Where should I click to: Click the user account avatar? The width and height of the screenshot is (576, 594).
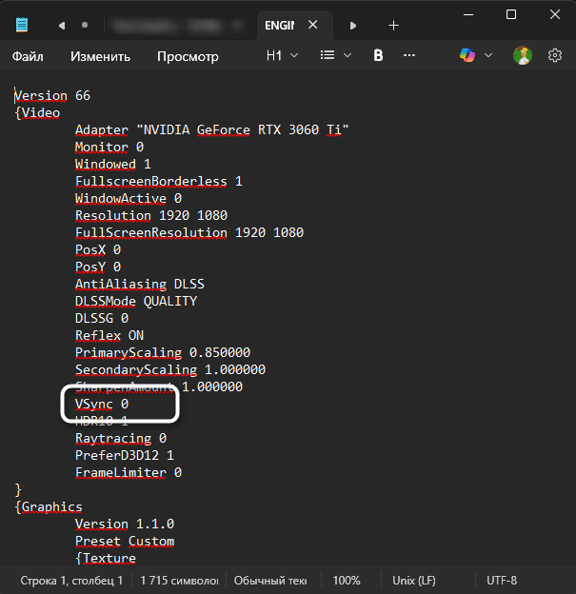(523, 56)
